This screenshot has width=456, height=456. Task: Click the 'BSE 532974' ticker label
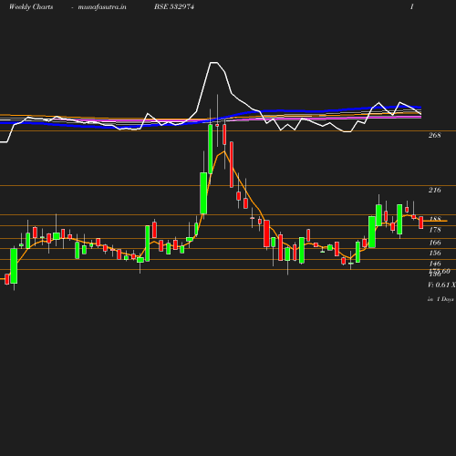click(x=174, y=7)
